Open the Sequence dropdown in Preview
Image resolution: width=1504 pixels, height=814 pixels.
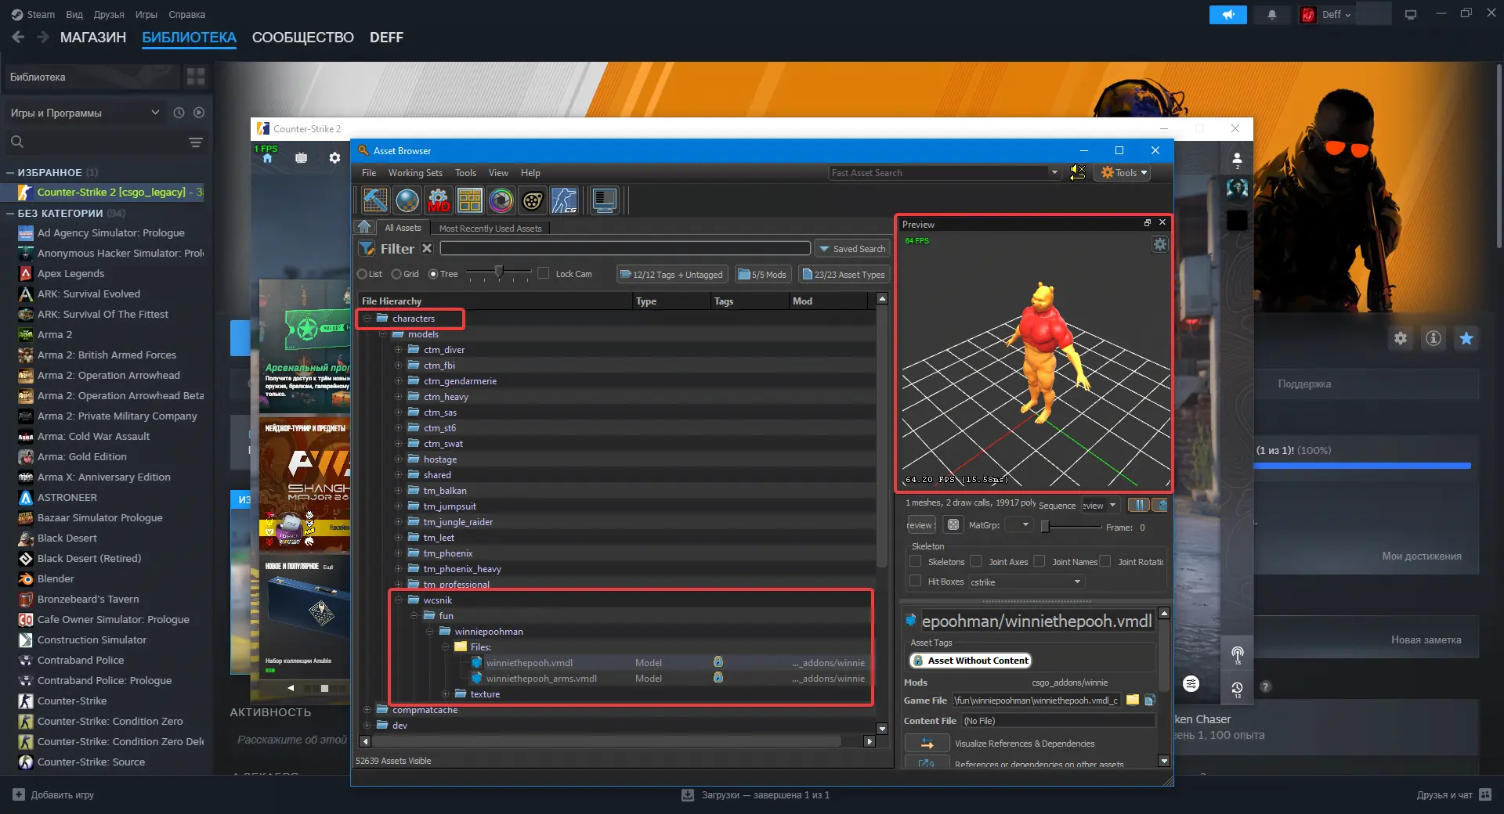1101,506
